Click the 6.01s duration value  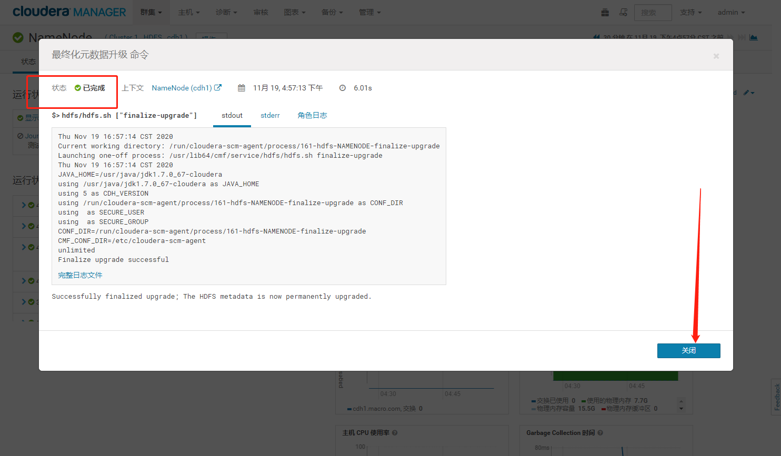pyautogui.click(x=363, y=88)
